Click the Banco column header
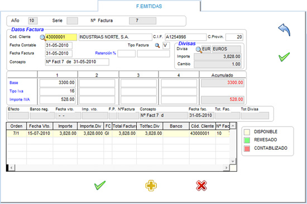Screen dimensions: 307x204 coord(176,126)
